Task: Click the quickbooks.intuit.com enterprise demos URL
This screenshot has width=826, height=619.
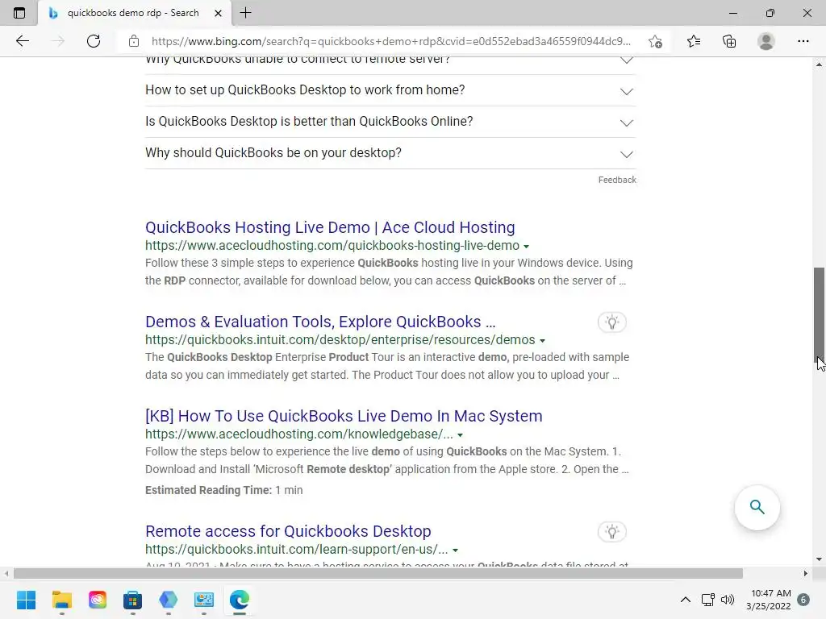Action: pyautogui.click(x=340, y=340)
